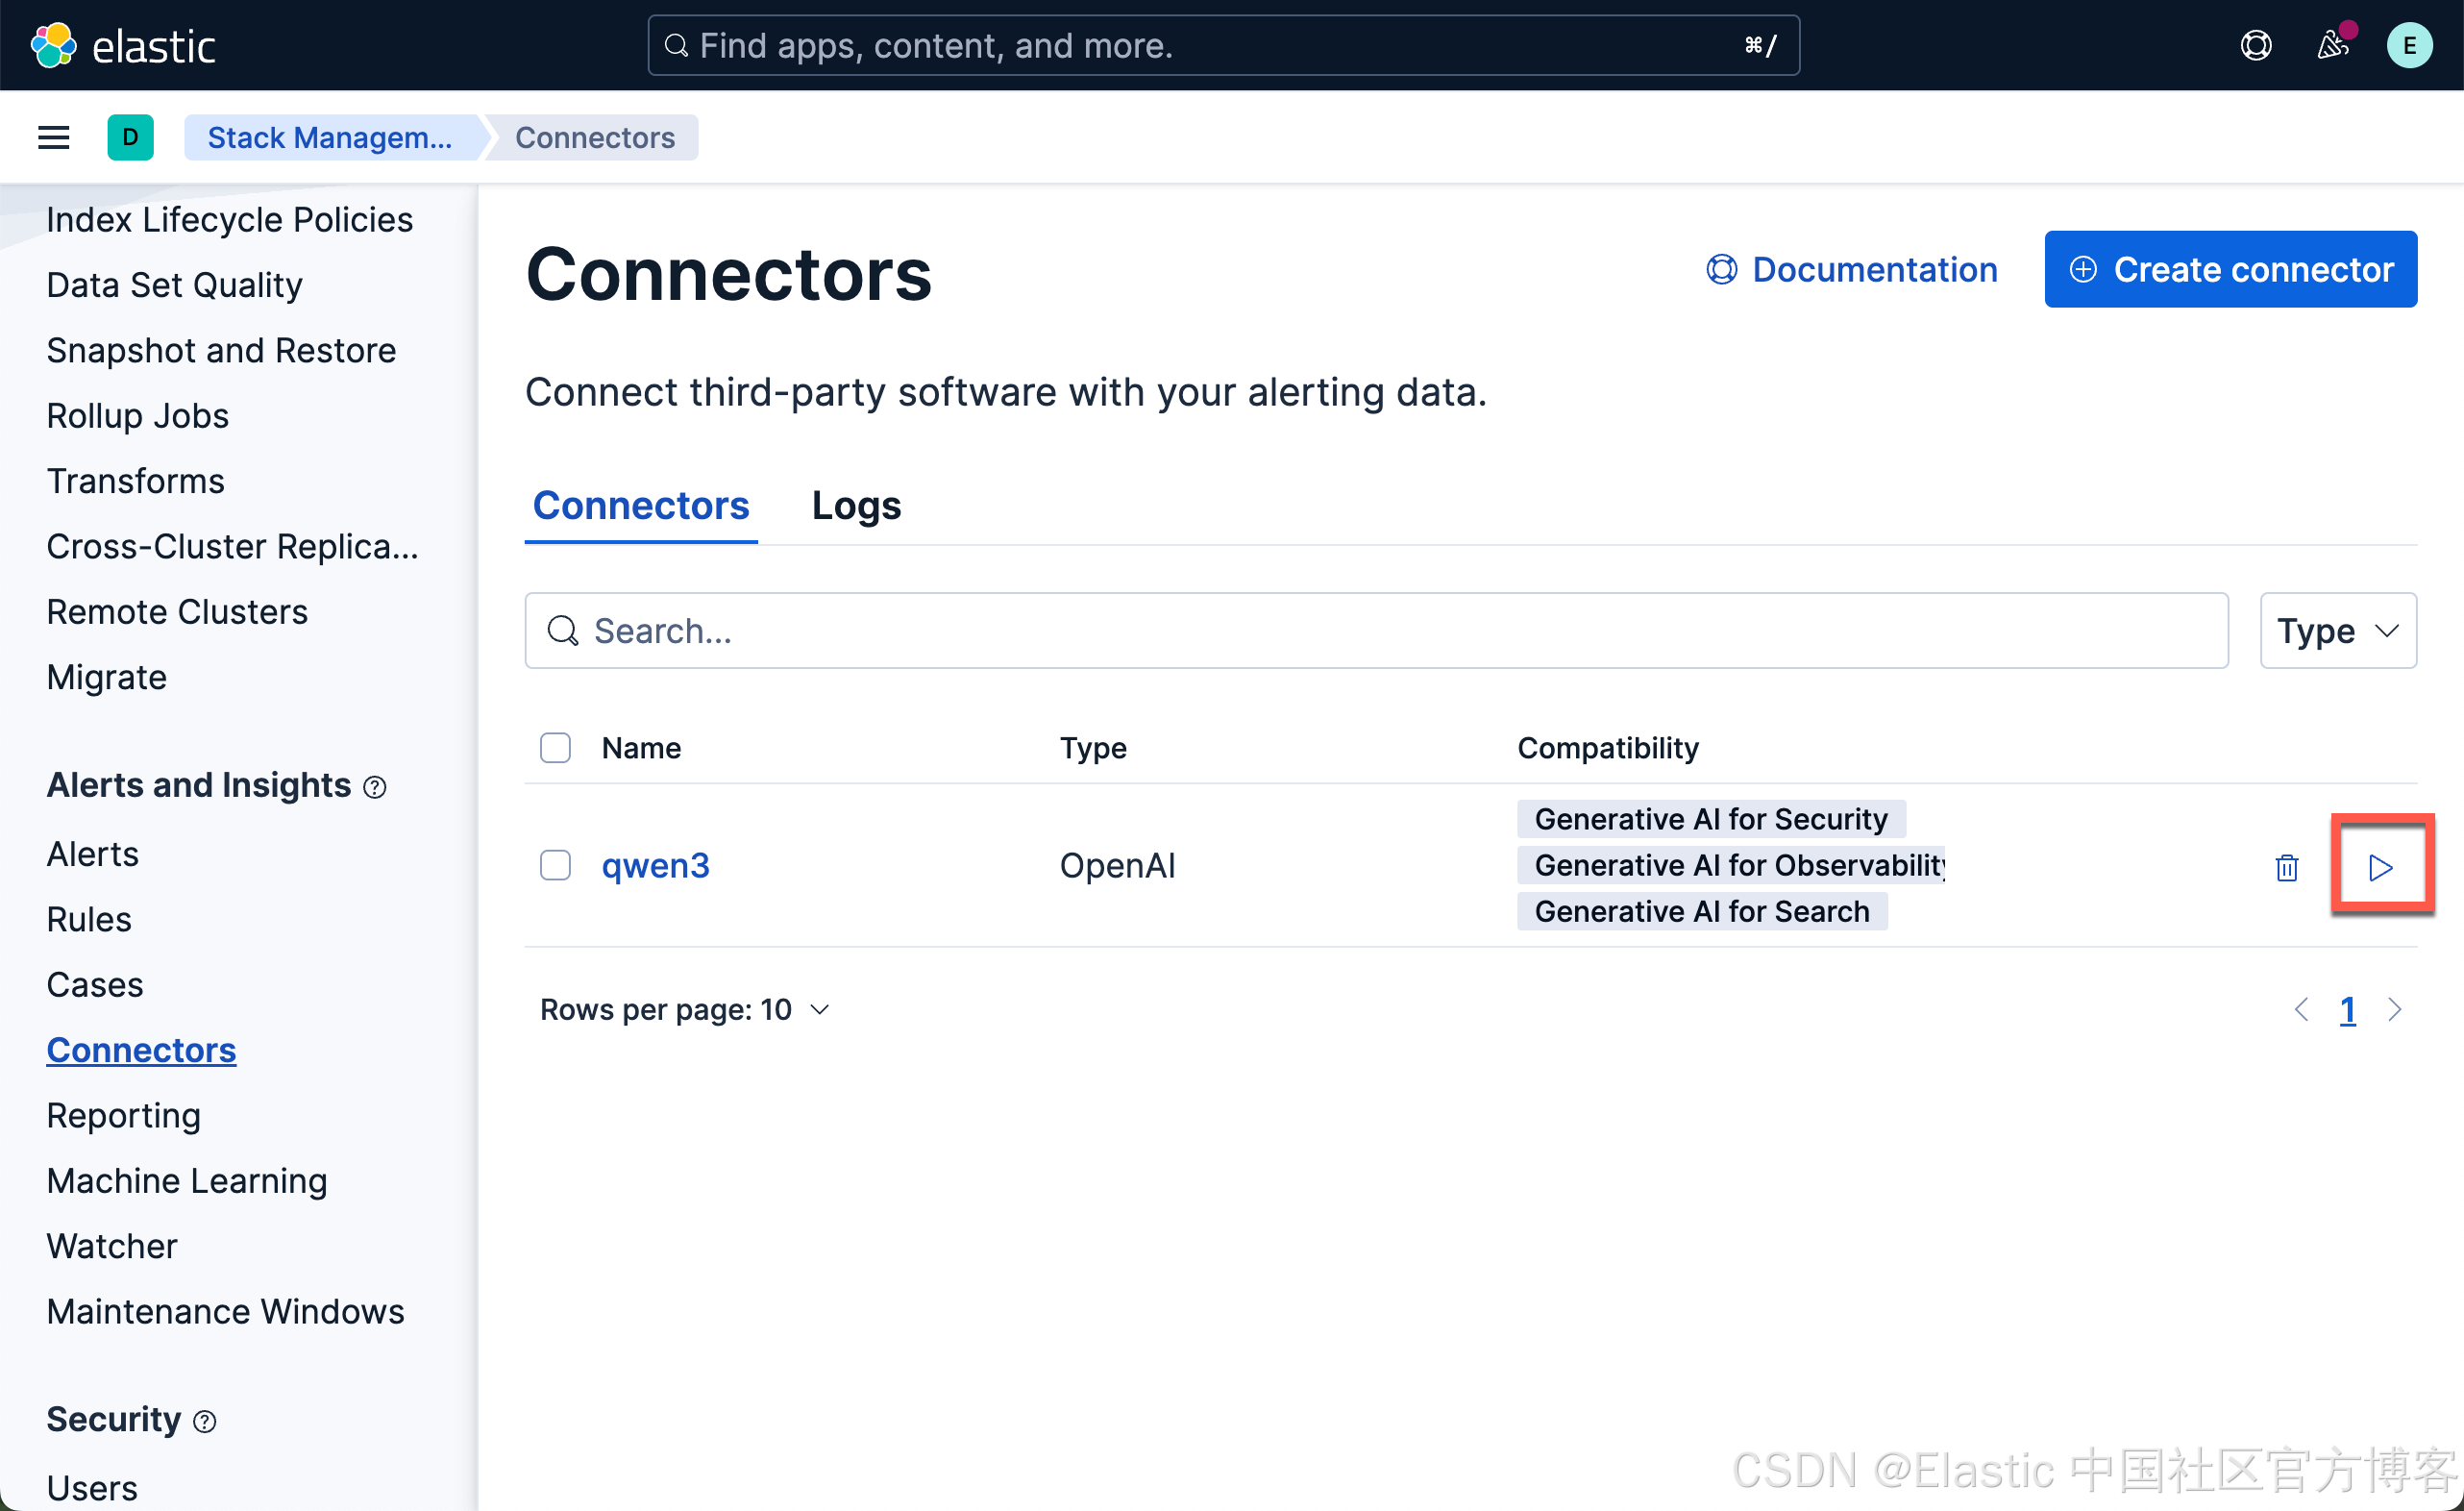Viewport: 2464px width, 1511px height.
Task: Go to page 1 link
Action: pos(2347,1010)
